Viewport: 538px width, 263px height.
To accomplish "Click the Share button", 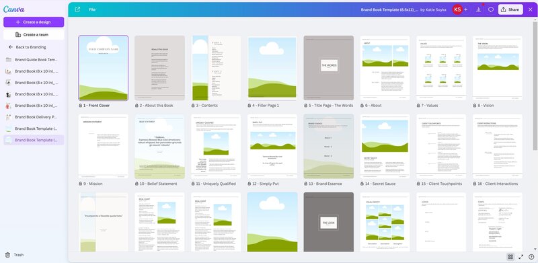I will (510, 9).
